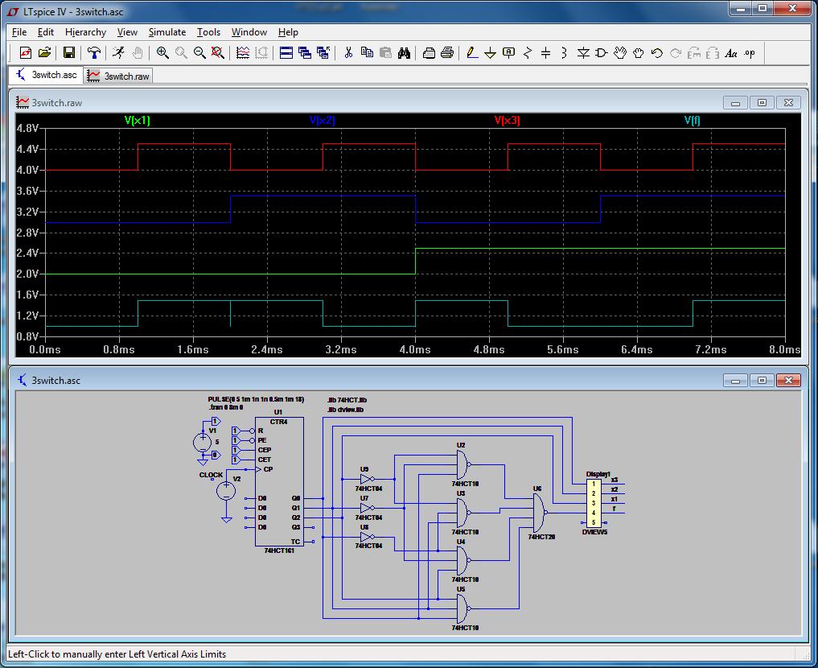Select the Place Component gate icon
Viewport: 818px width, 668px height.
(x=601, y=52)
